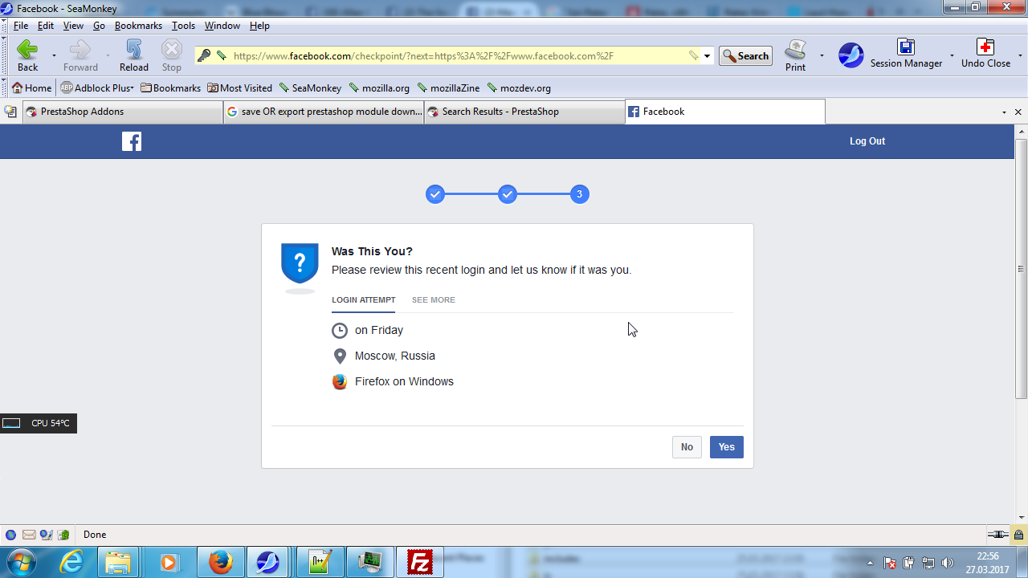The height and width of the screenshot is (578, 1028).
Task: Show hidden system tray icons
Action: pos(871,563)
